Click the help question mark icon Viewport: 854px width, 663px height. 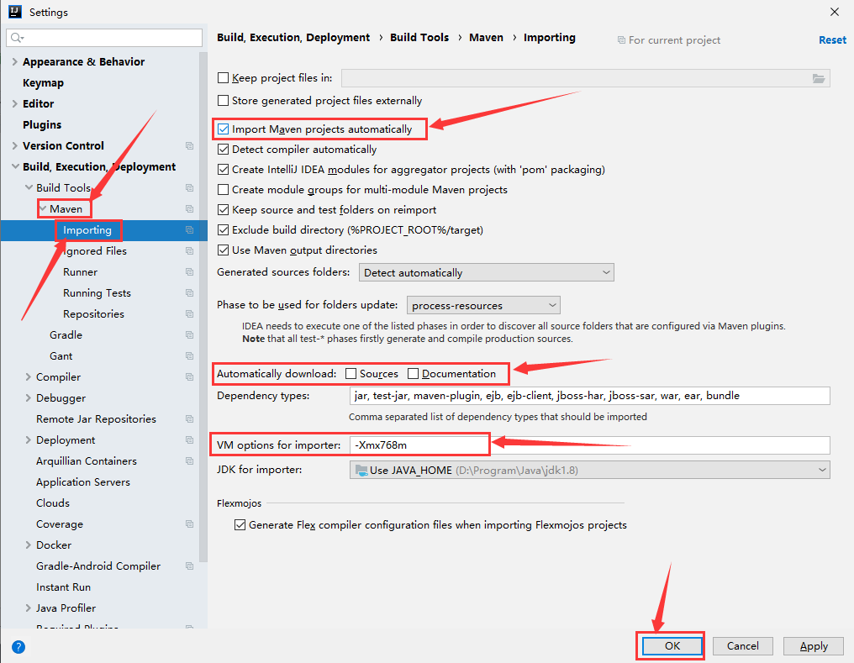tap(18, 647)
